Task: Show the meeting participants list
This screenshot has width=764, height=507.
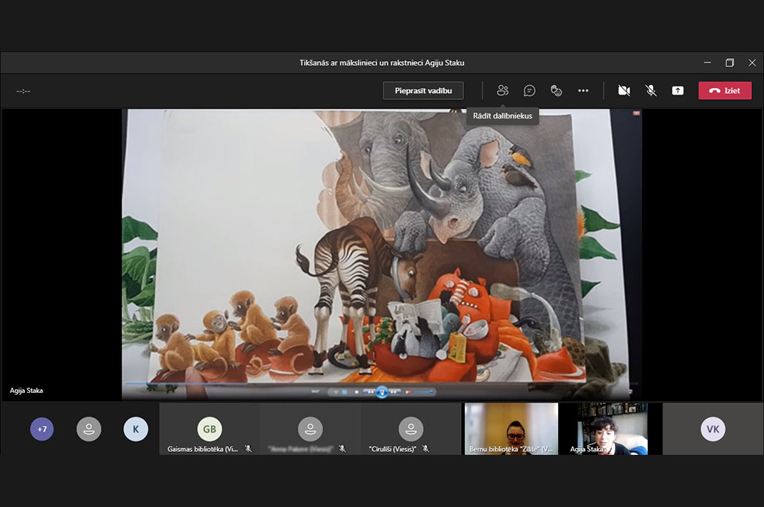Action: pos(502,90)
